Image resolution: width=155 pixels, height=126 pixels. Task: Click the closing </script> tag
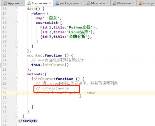[28, 121]
